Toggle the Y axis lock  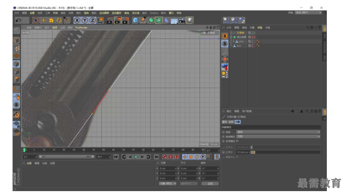[x=85, y=20]
